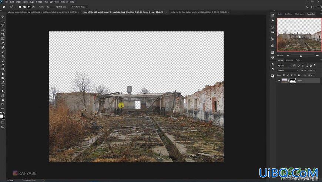322x182 pixels.
Task: Toggle Lock position icon
Action: point(291,75)
